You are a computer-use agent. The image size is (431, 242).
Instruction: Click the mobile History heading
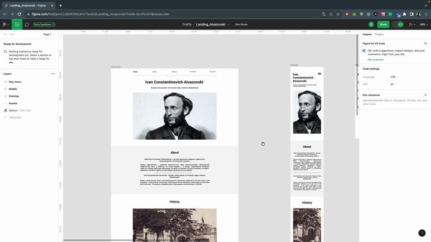(x=307, y=202)
